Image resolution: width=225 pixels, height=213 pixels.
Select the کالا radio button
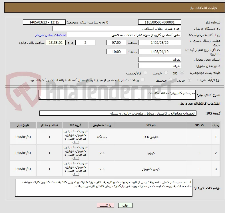[182, 73]
